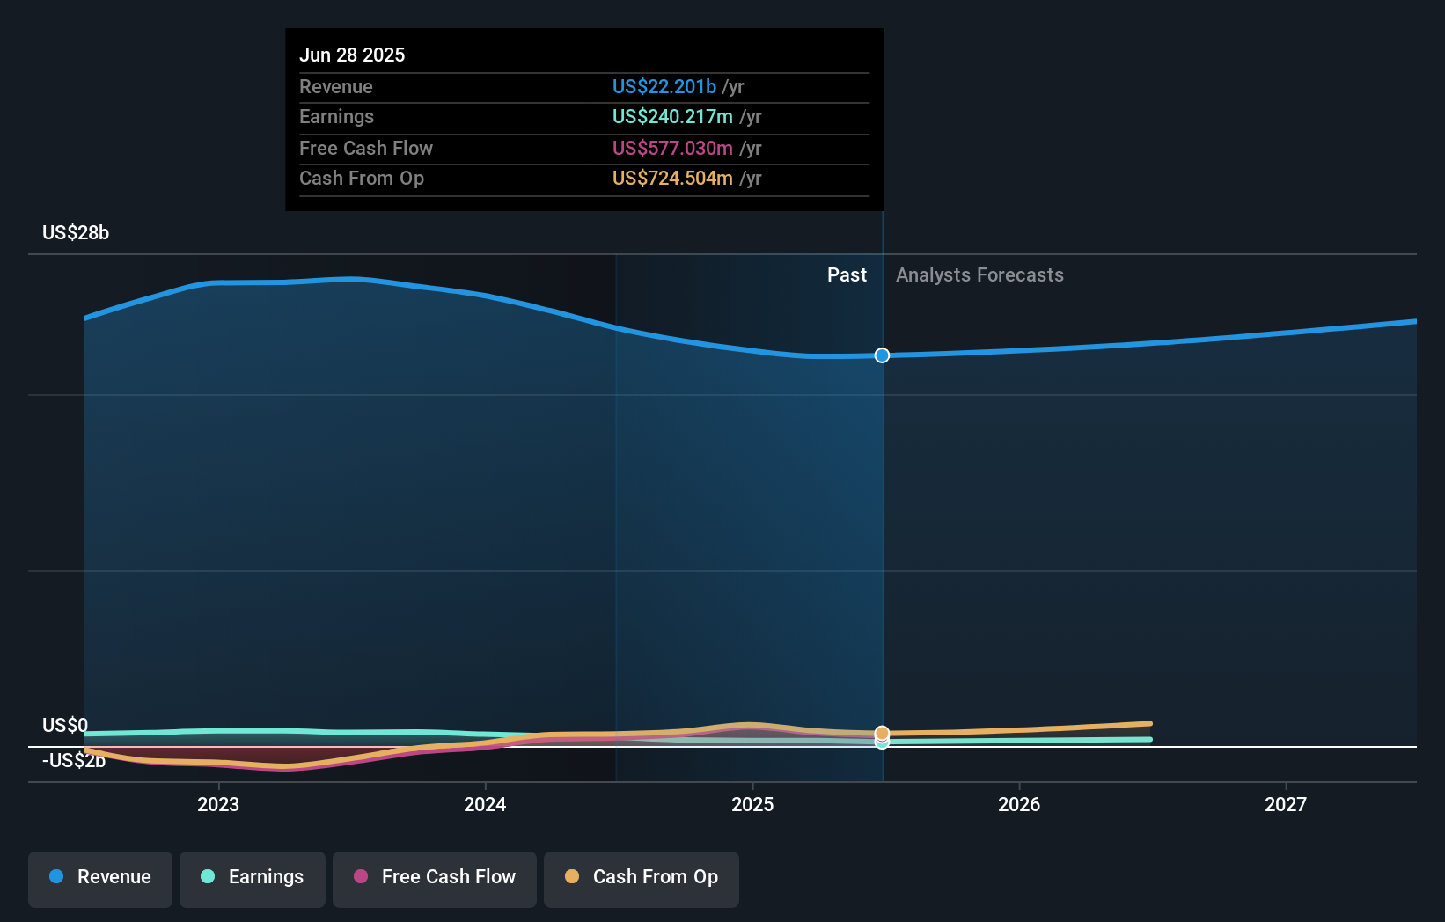
Task: Click the blue Revenue legend dot
Action: 55,877
